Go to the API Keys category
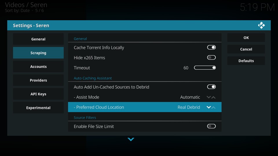278x156 pixels. [38, 94]
